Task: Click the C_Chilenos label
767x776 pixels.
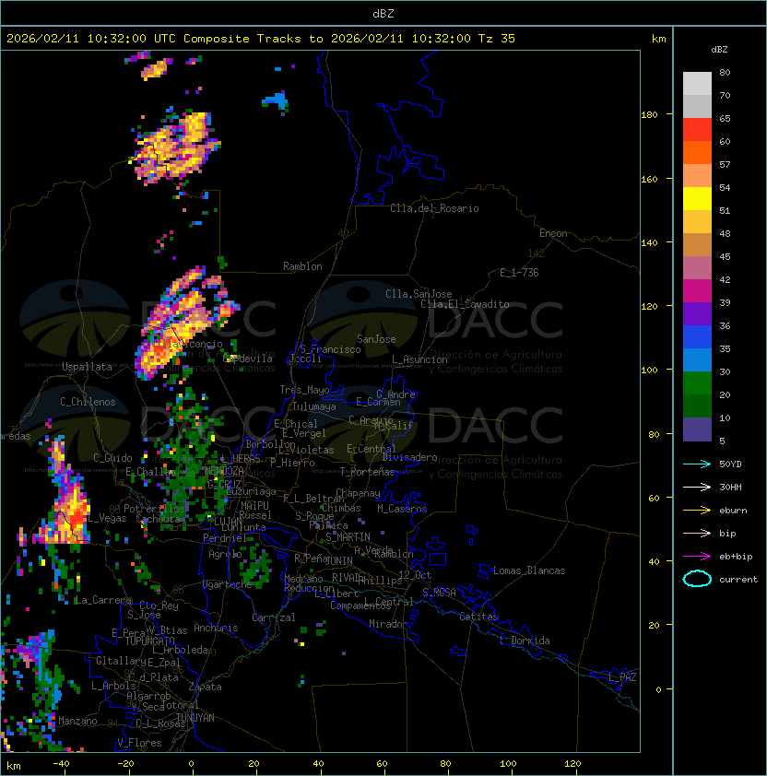Action: coord(88,402)
